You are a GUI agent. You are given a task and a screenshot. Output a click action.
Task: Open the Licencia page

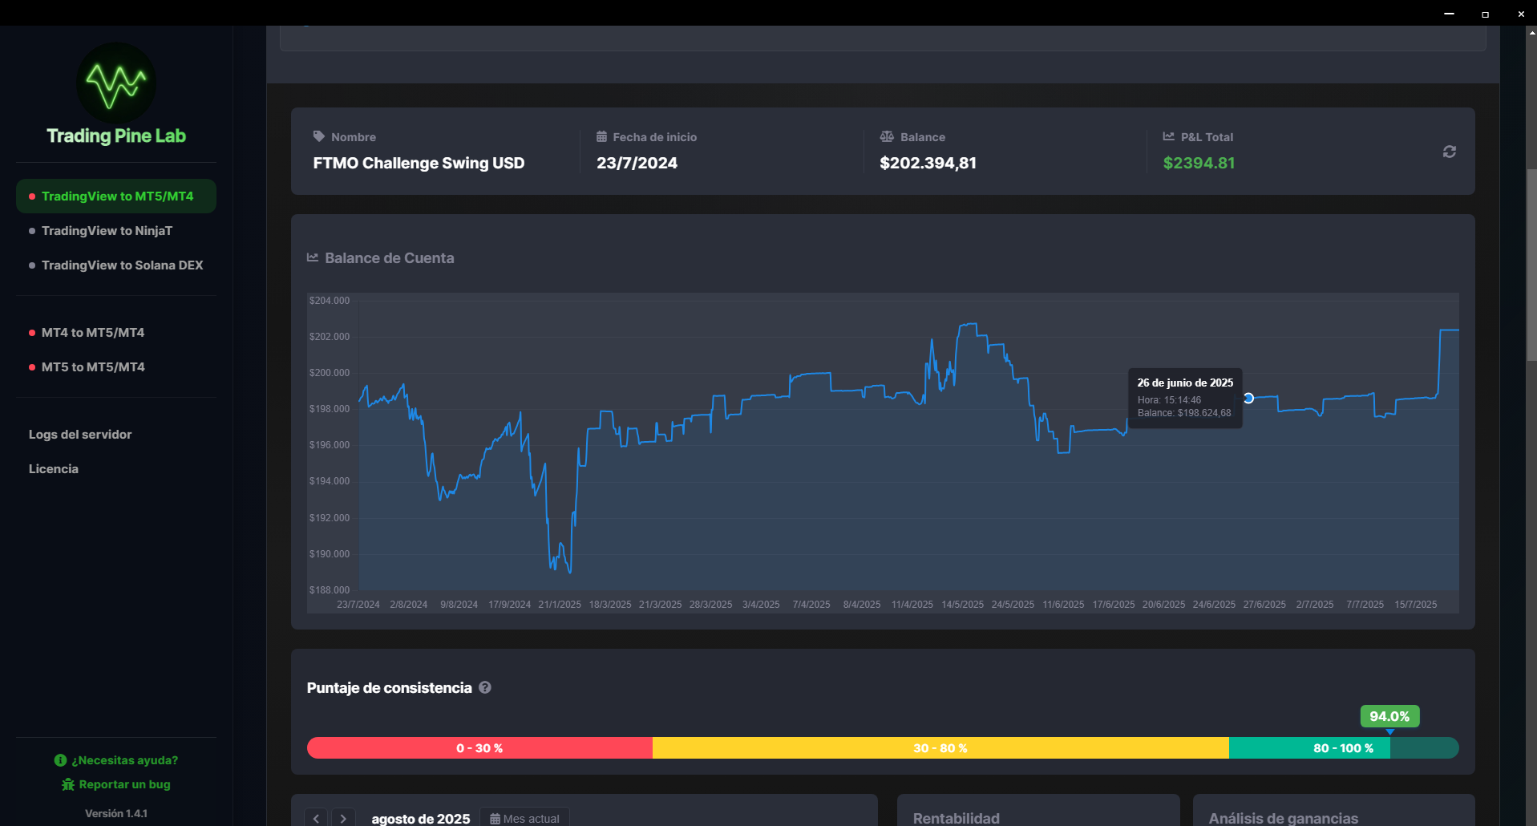[54, 469]
